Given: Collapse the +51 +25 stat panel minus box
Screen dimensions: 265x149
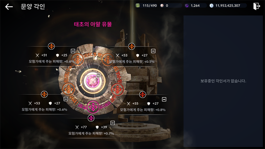Looking at the screenshot, I should click(73, 51).
